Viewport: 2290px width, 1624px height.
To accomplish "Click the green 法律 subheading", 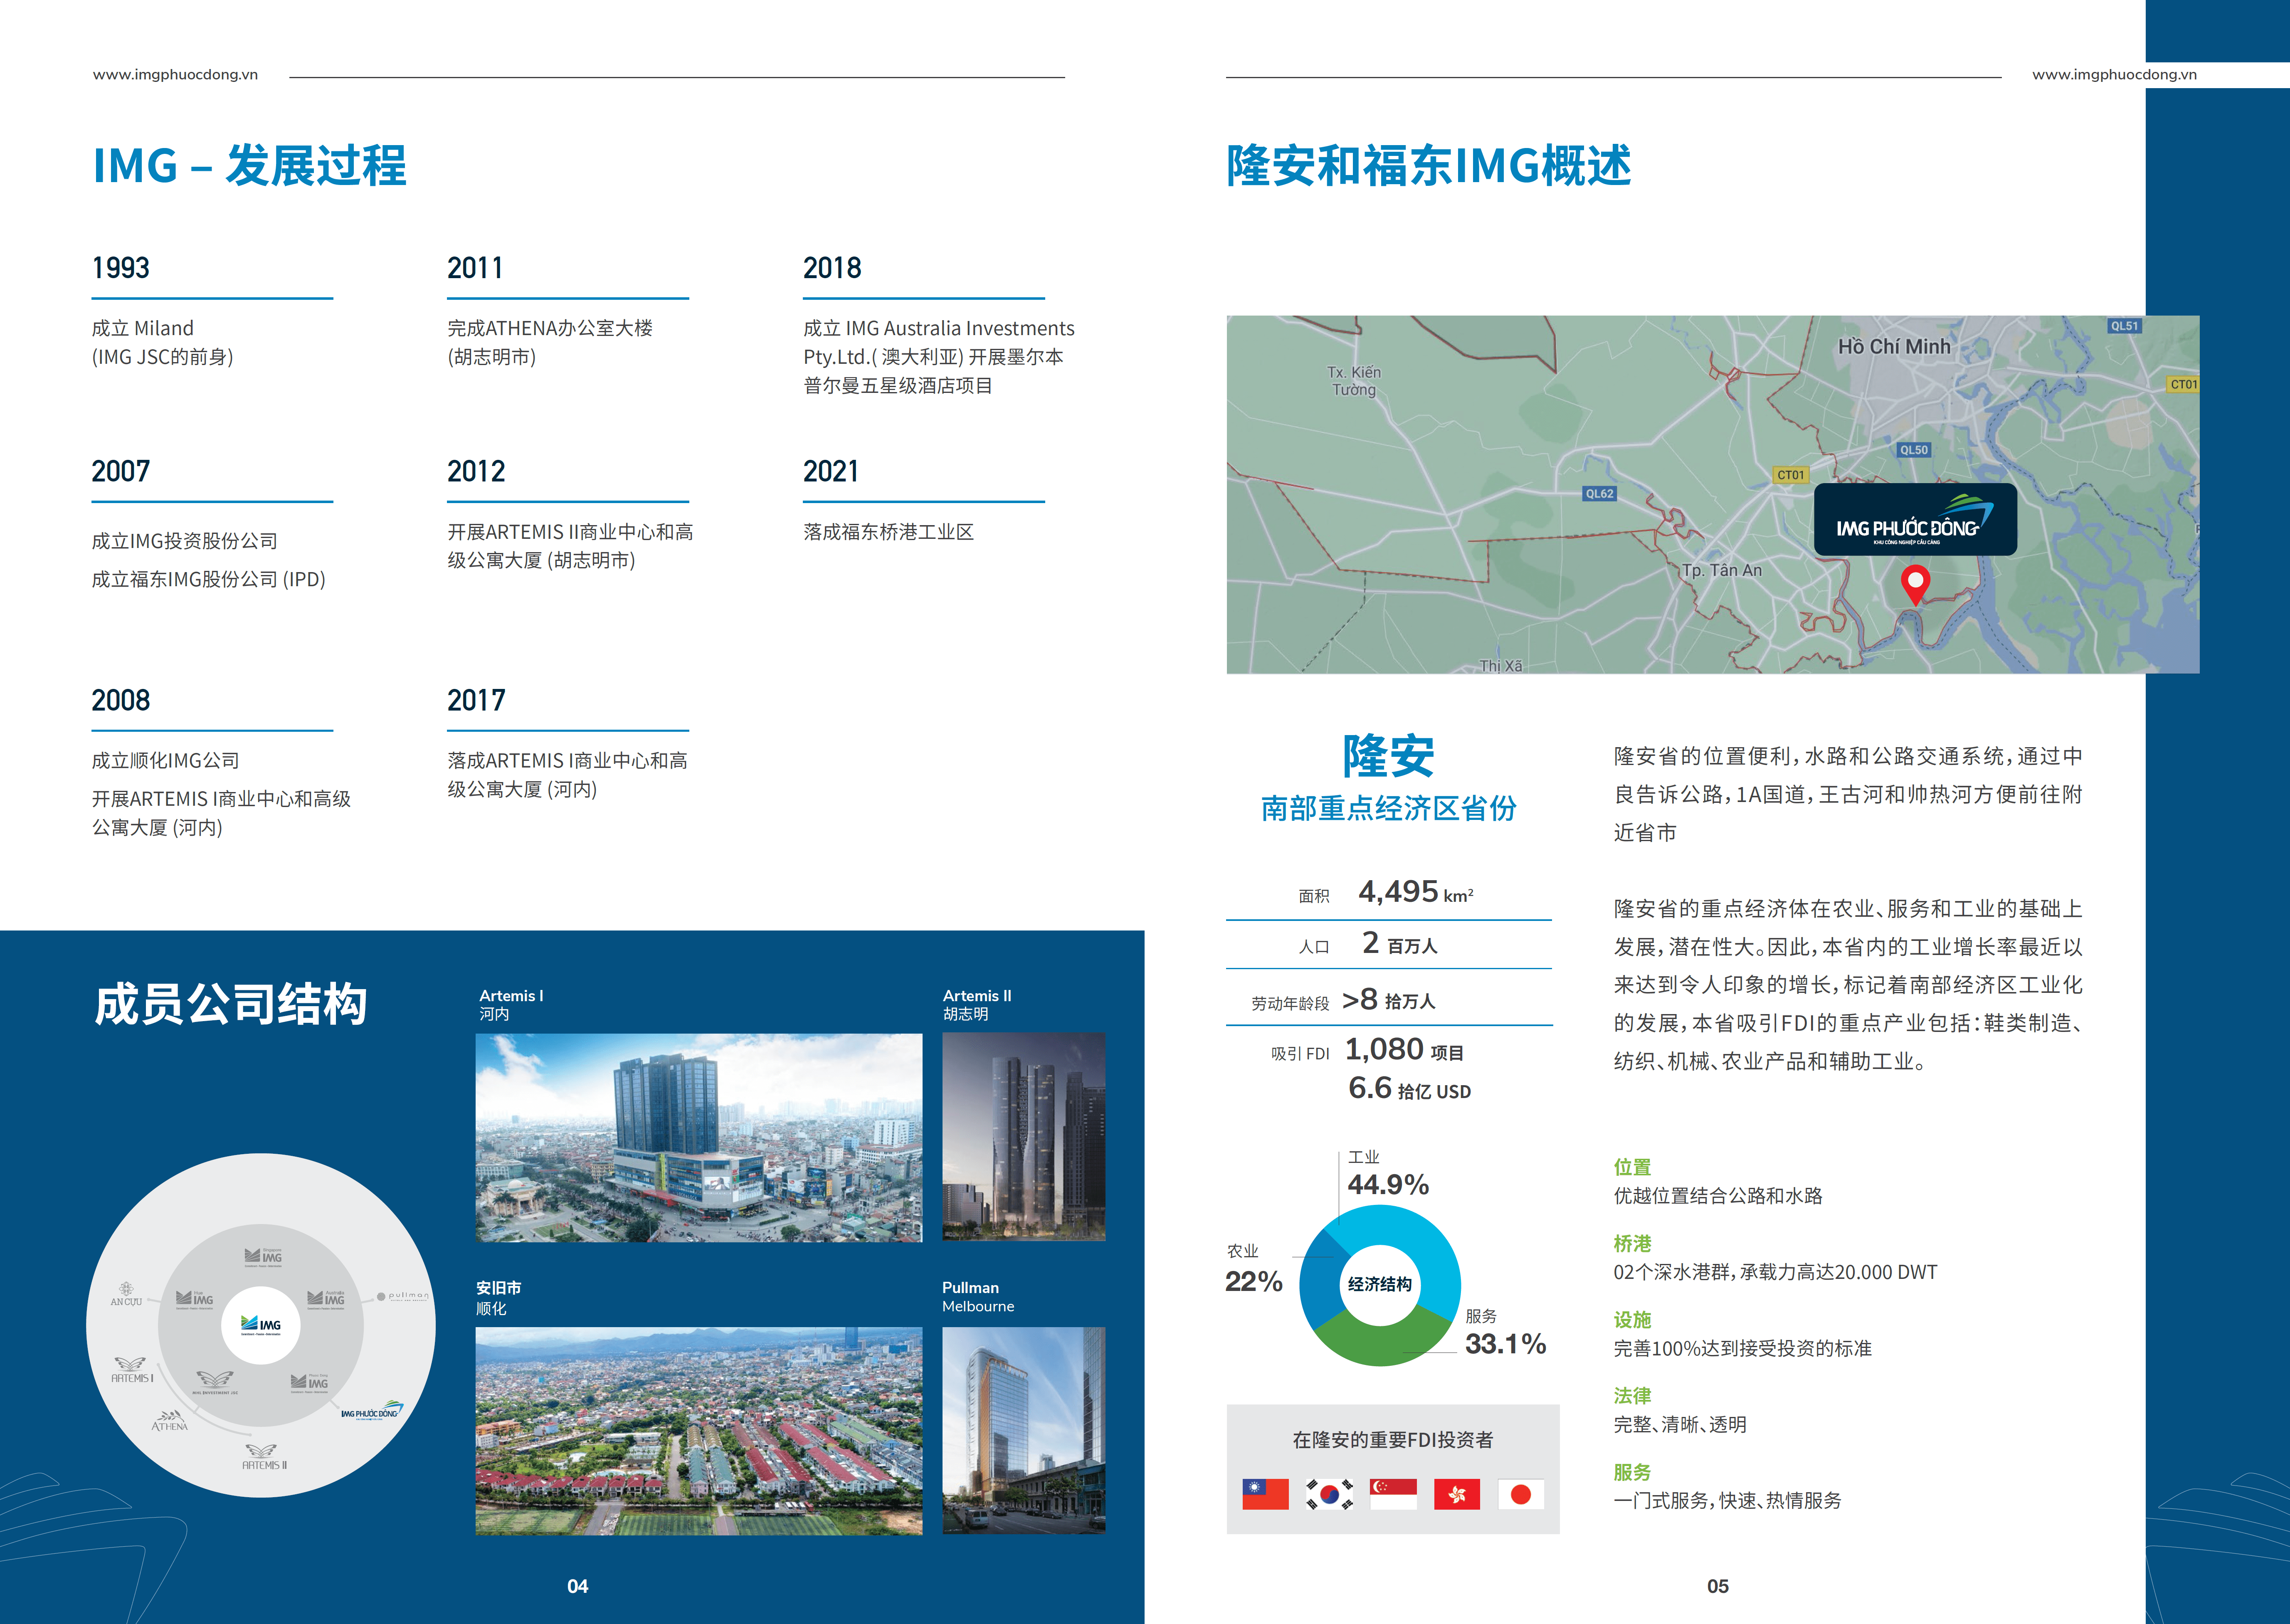I will 1632,1396.
